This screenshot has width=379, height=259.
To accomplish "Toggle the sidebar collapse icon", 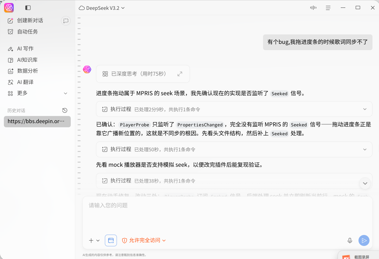I will (28, 8).
